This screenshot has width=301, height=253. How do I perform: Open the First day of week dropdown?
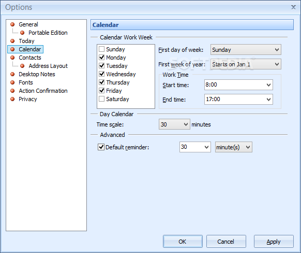[246, 50]
